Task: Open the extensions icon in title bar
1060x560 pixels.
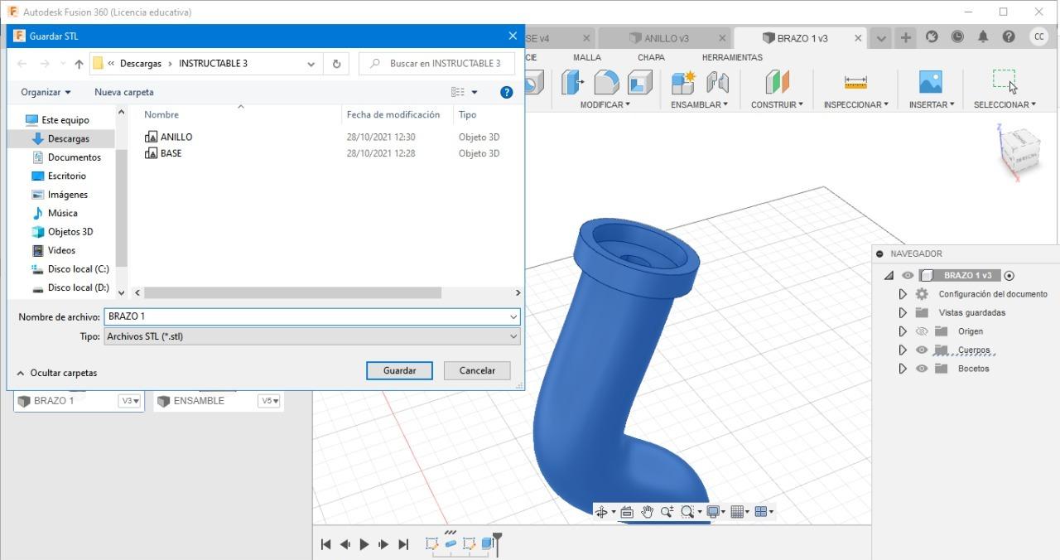Action: pyautogui.click(x=932, y=37)
